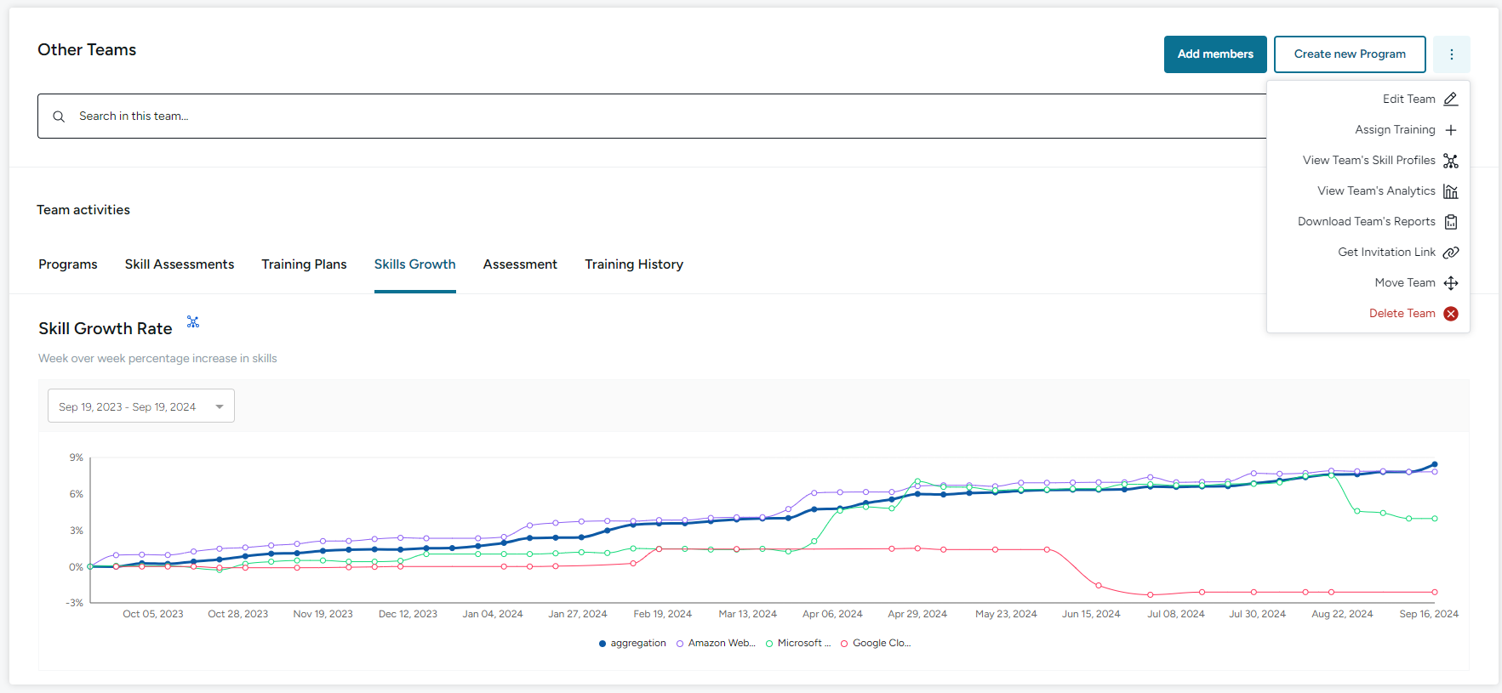Choose Assign Training from the menu

[1368, 130]
